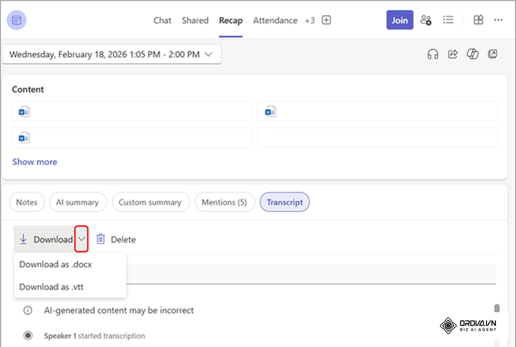Screen dimensions: 516x347
Task: Open the Word document in the right Content column
Action: (378, 112)
